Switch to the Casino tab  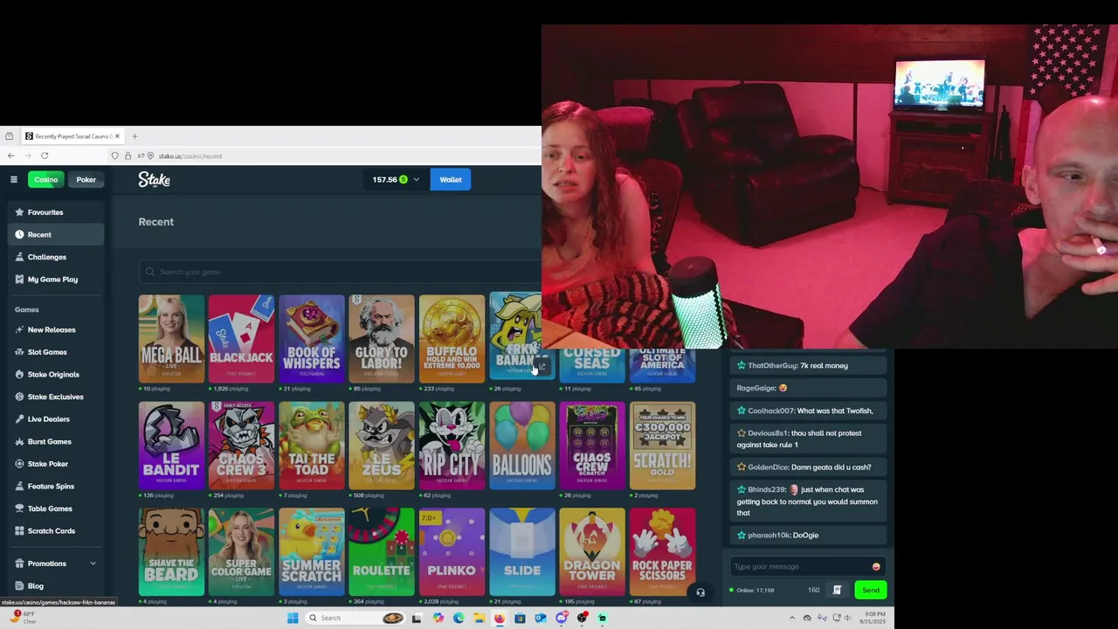[x=45, y=180]
